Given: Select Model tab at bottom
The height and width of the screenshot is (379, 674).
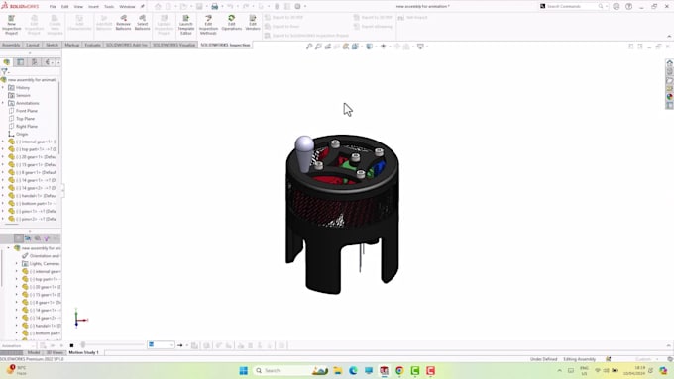Looking at the screenshot, I should coord(34,352).
